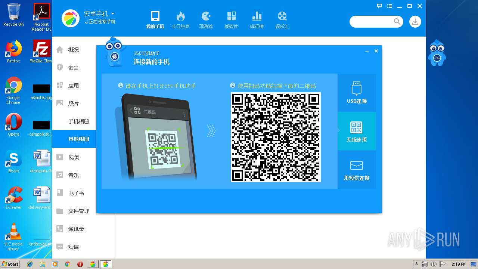Open the main menu list icon
This screenshot has width=478, height=269.
click(x=389, y=6)
